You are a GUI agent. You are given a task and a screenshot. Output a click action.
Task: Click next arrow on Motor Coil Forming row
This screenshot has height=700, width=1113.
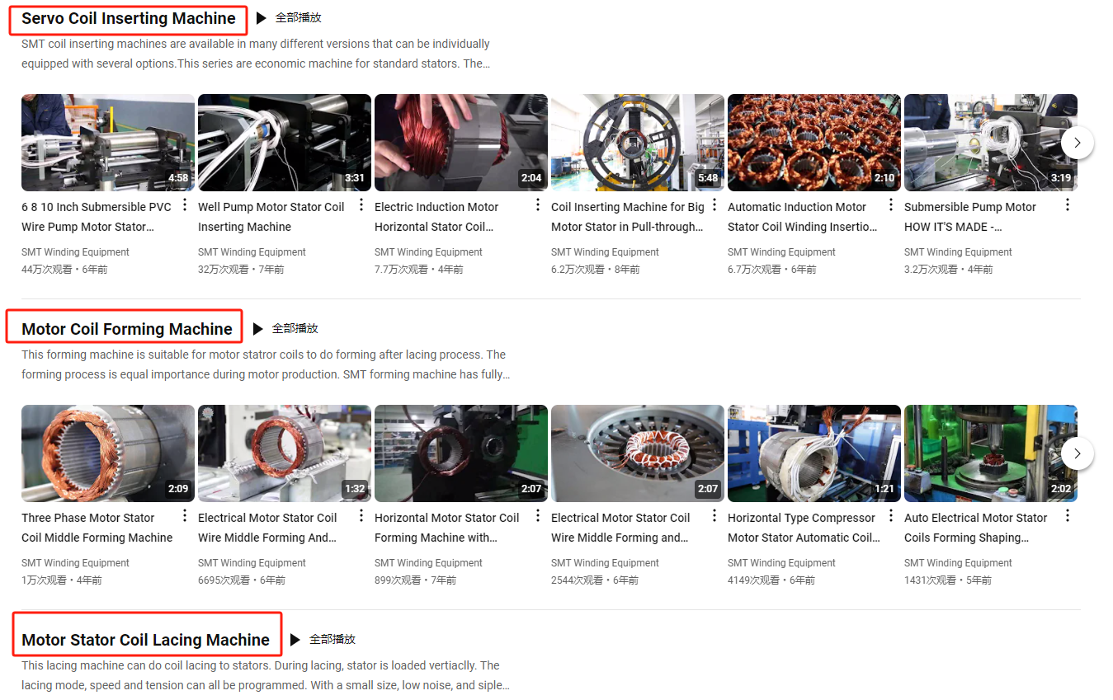(1077, 453)
